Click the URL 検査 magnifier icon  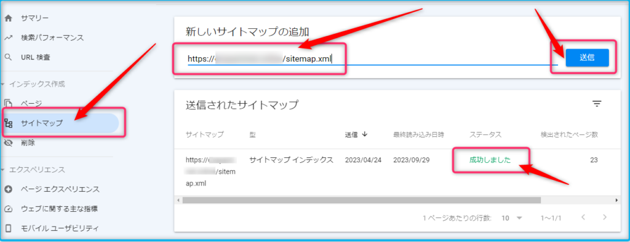pyautogui.click(x=8, y=57)
